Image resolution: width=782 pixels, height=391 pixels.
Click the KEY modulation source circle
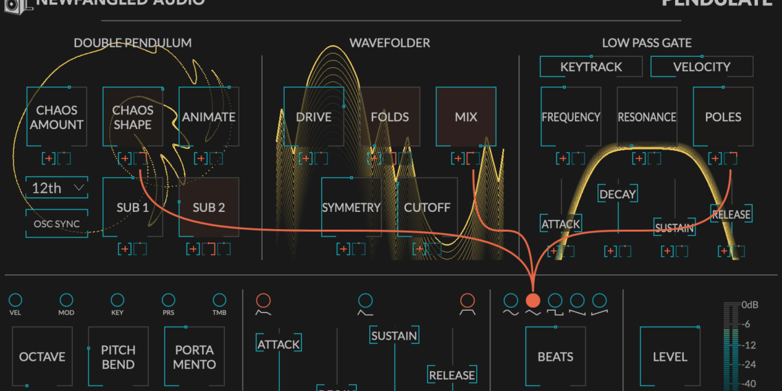[x=117, y=300]
